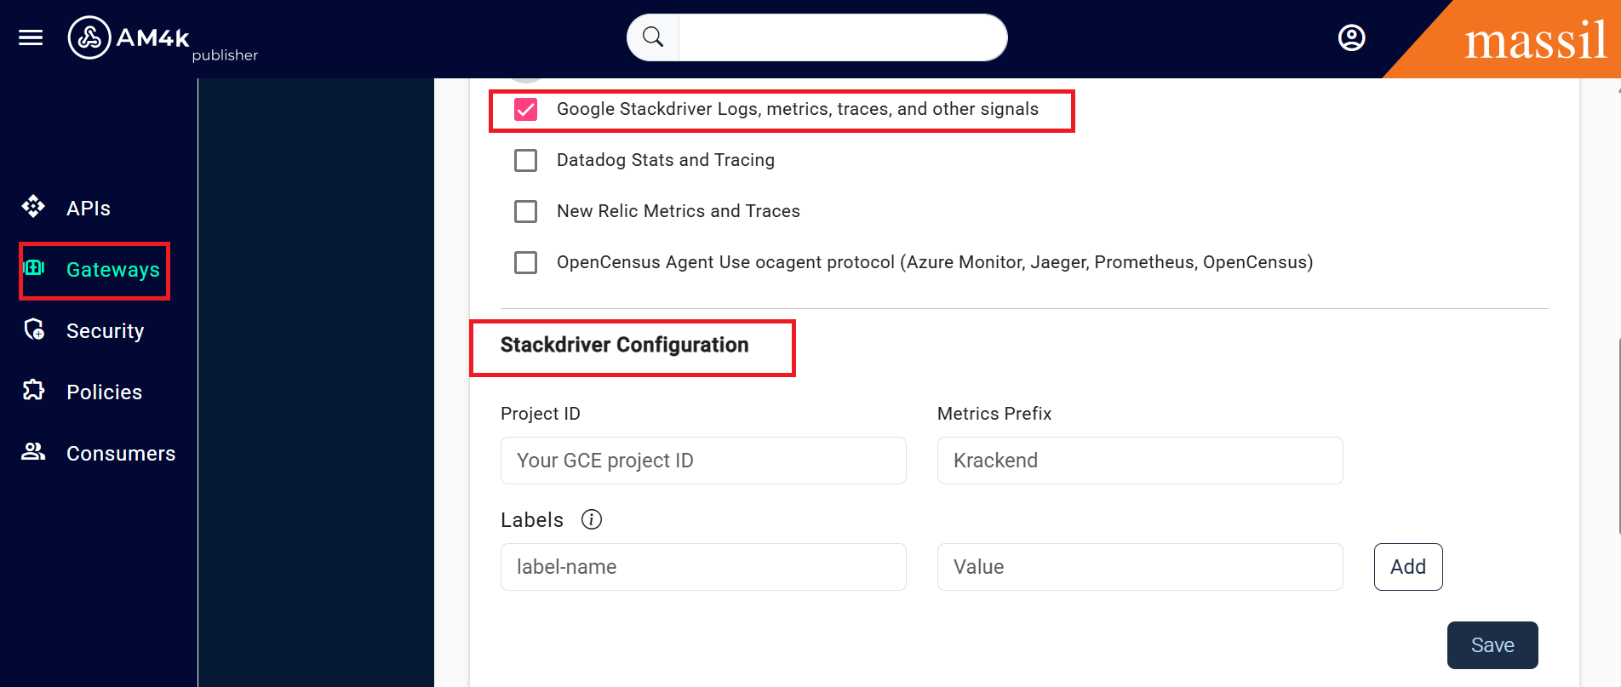Image resolution: width=1621 pixels, height=687 pixels.
Task: Click the search magnifier icon
Action: point(653,37)
